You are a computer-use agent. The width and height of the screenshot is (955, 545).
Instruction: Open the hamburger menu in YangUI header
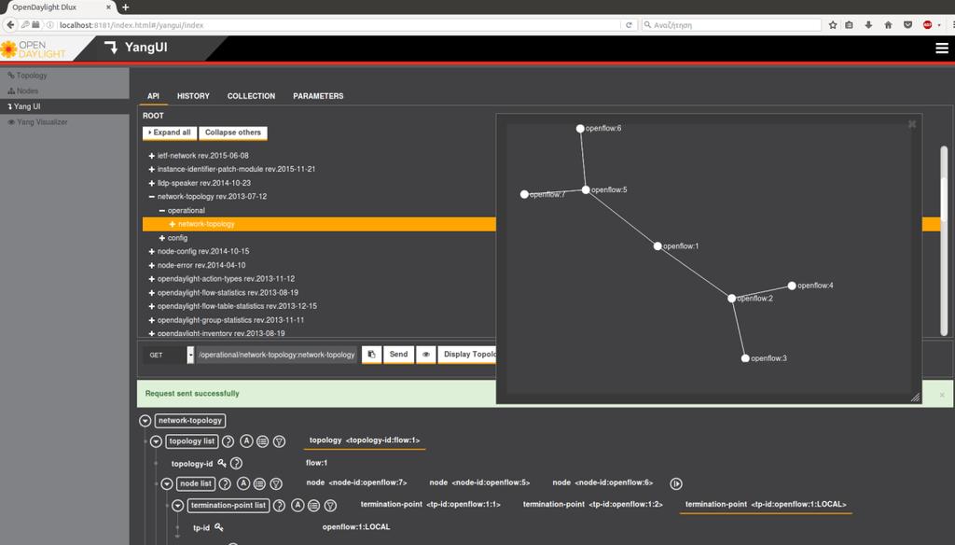click(x=942, y=49)
